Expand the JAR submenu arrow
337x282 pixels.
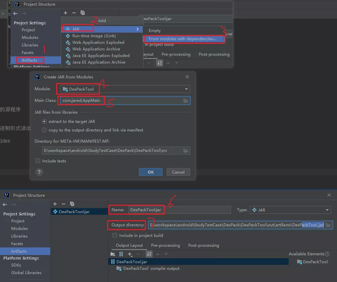138,29
